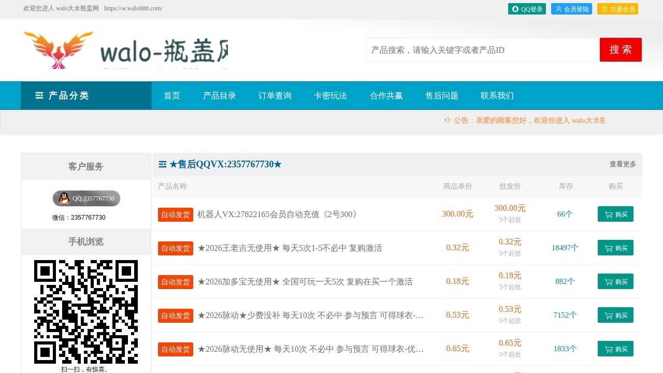
Task: Click the 产品名称 column header
Action: (172, 187)
